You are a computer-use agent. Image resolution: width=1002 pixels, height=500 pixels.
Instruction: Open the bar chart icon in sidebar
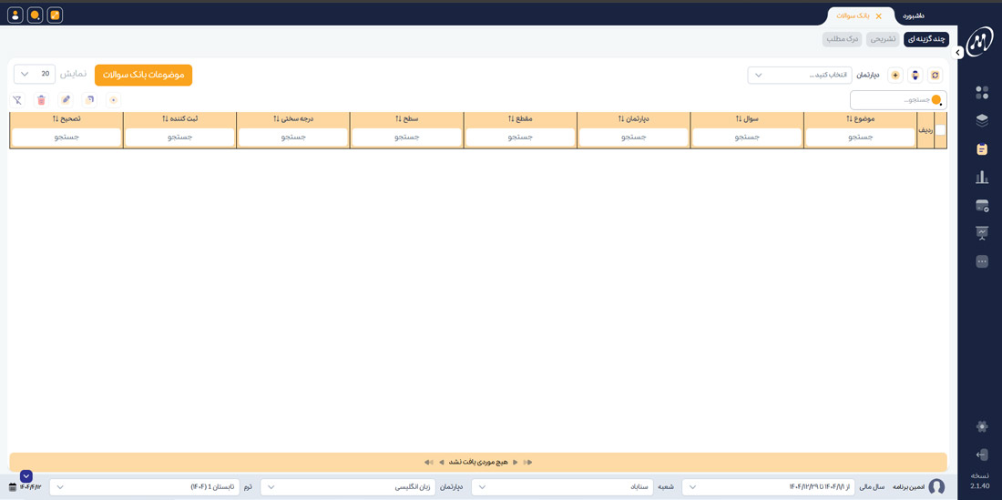pos(982,178)
